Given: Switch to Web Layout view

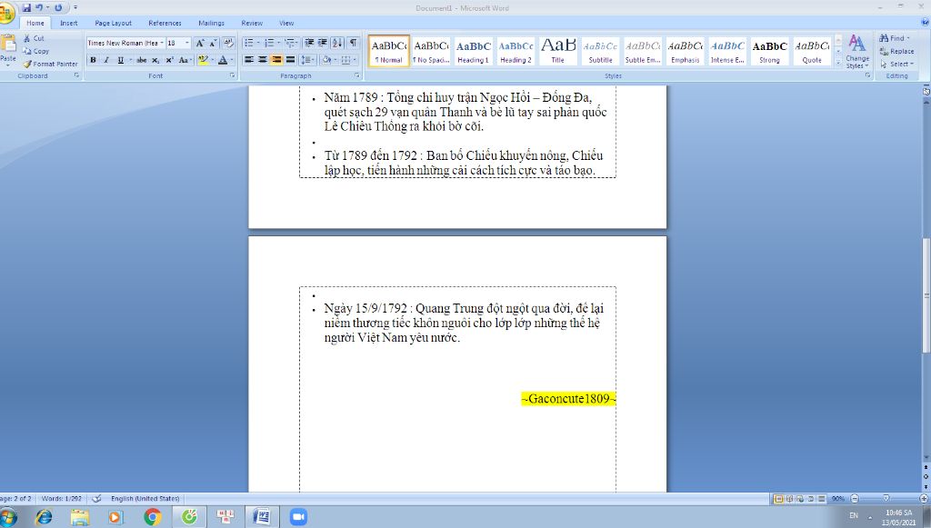Looking at the screenshot, I should pyautogui.click(x=800, y=499).
